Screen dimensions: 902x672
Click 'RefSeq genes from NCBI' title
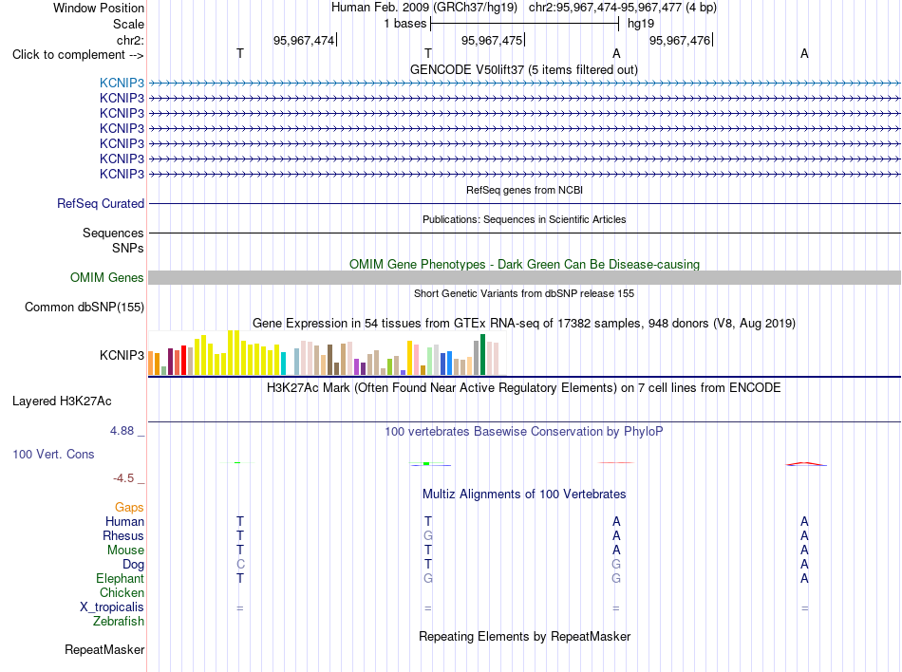tap(524, 190)
